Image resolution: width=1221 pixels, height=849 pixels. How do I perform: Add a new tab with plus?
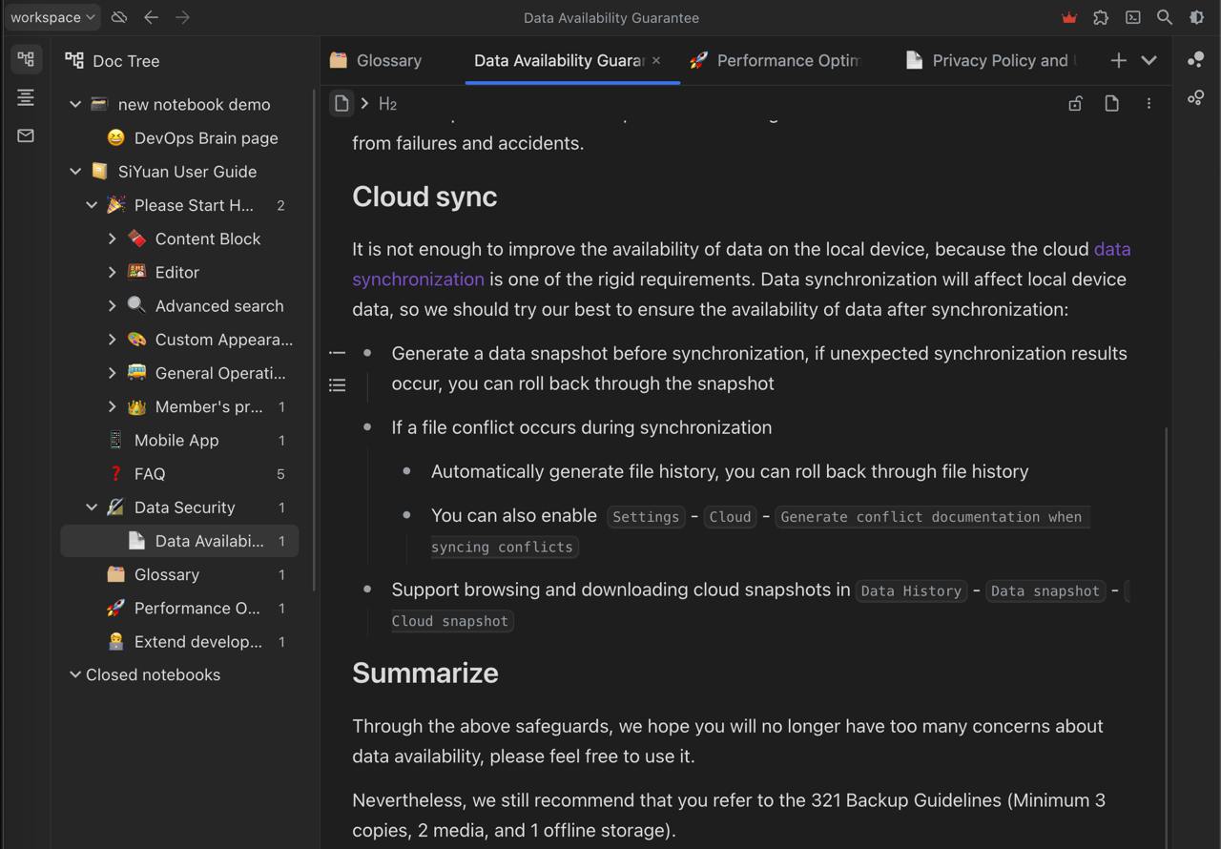tap(1118, 60)
